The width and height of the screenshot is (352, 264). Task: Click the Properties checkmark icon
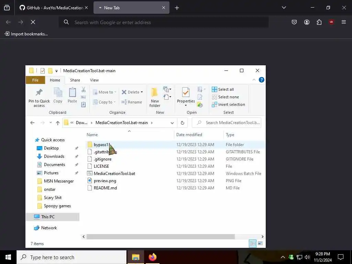click(x=186, y=92)
